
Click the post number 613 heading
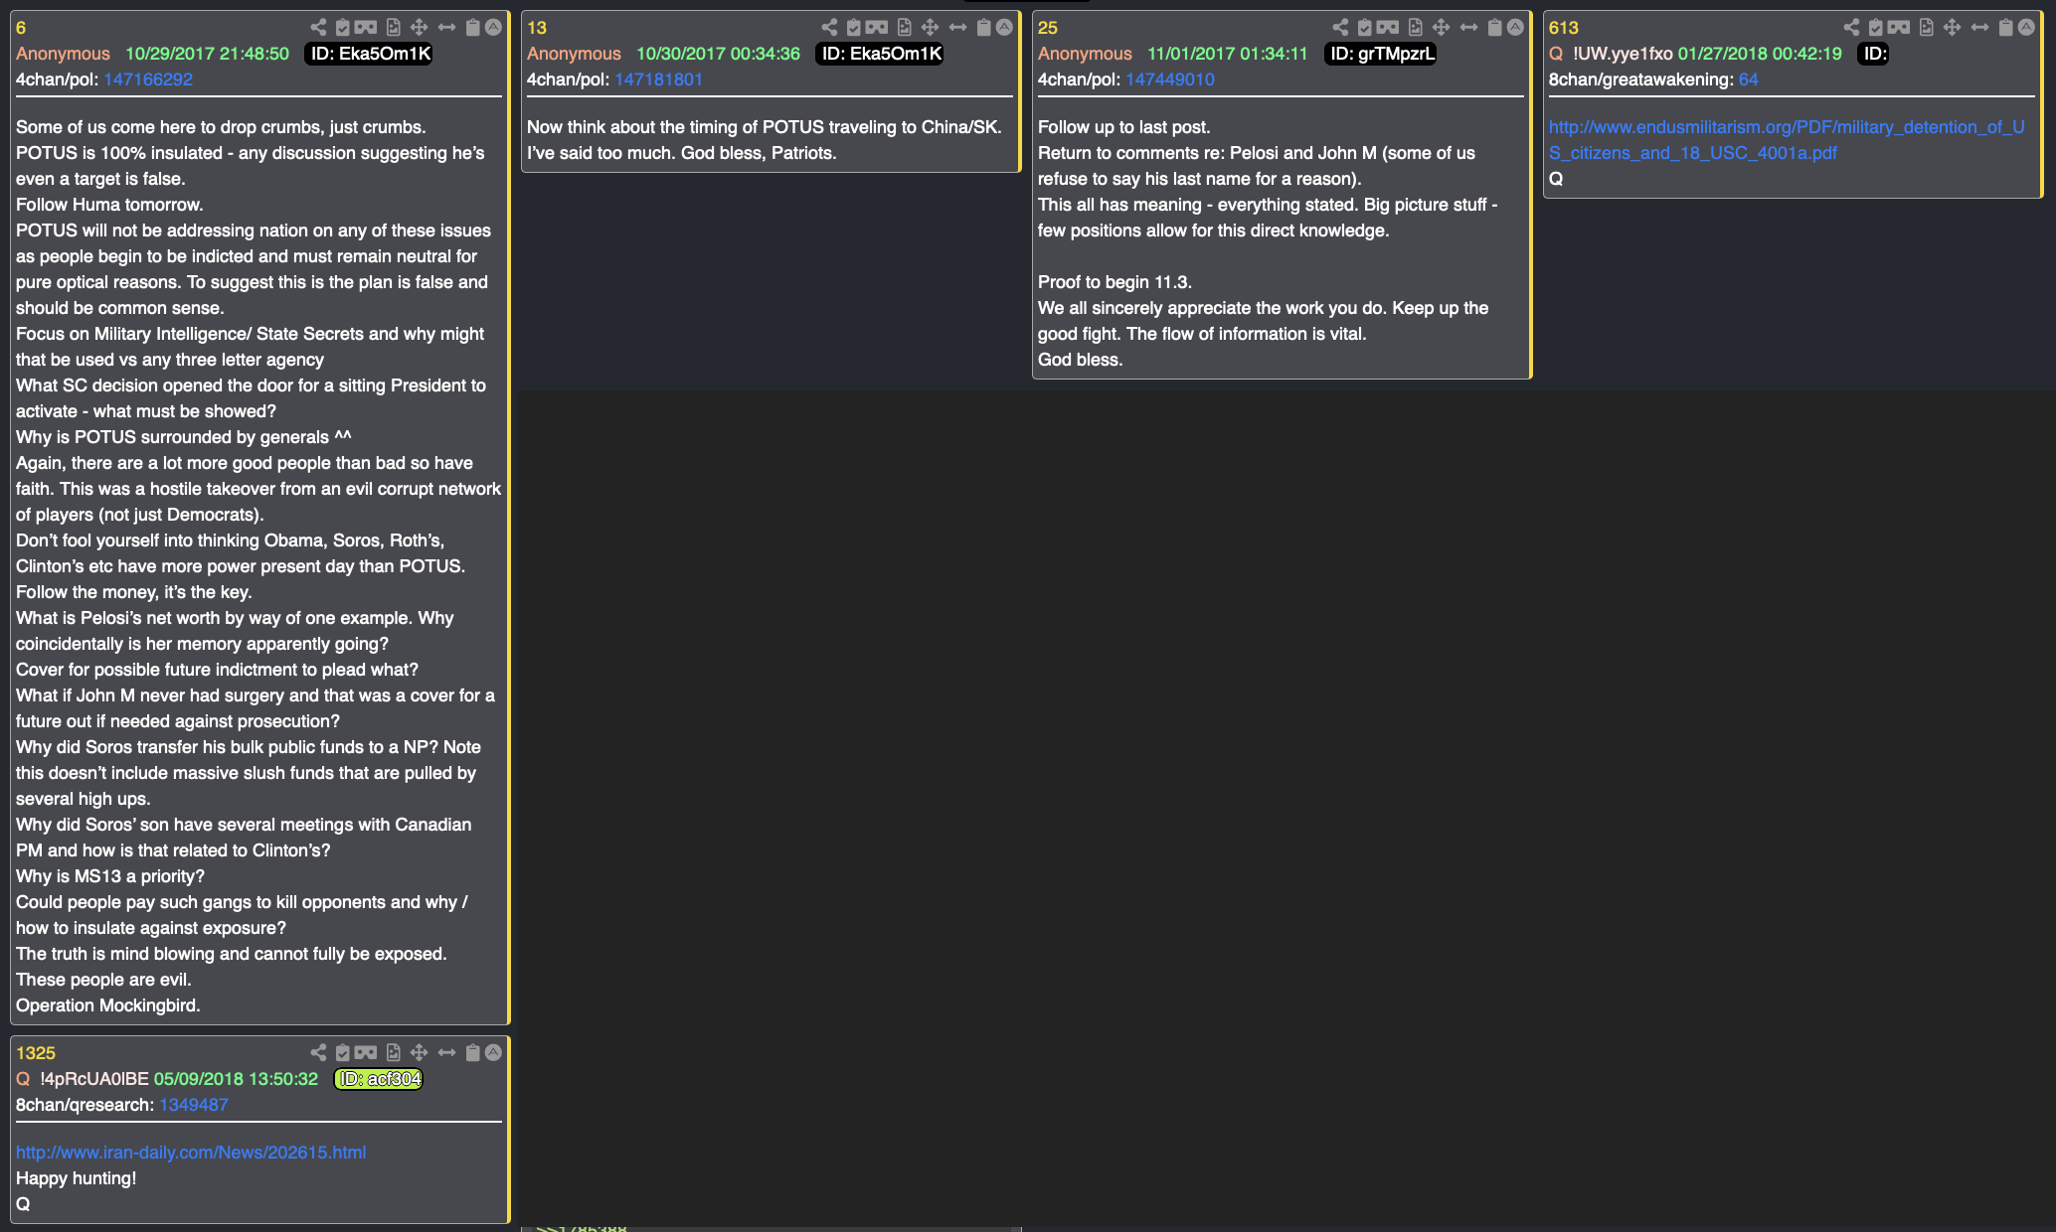[1564, 28]
